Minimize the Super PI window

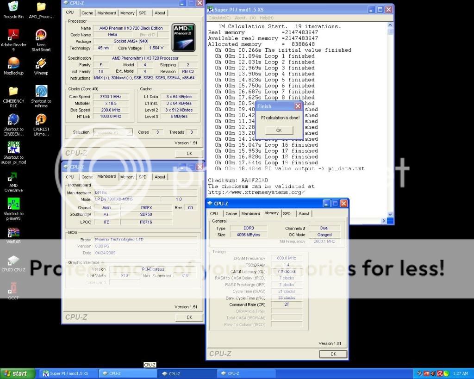coord(371,10)
